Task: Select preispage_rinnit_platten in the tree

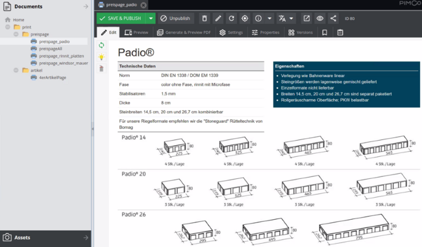Action: click(62, 56)
